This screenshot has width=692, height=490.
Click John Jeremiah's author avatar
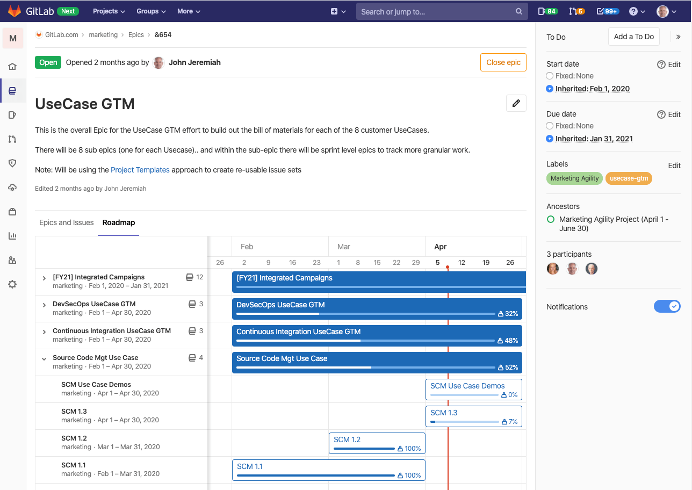[158, 62]
